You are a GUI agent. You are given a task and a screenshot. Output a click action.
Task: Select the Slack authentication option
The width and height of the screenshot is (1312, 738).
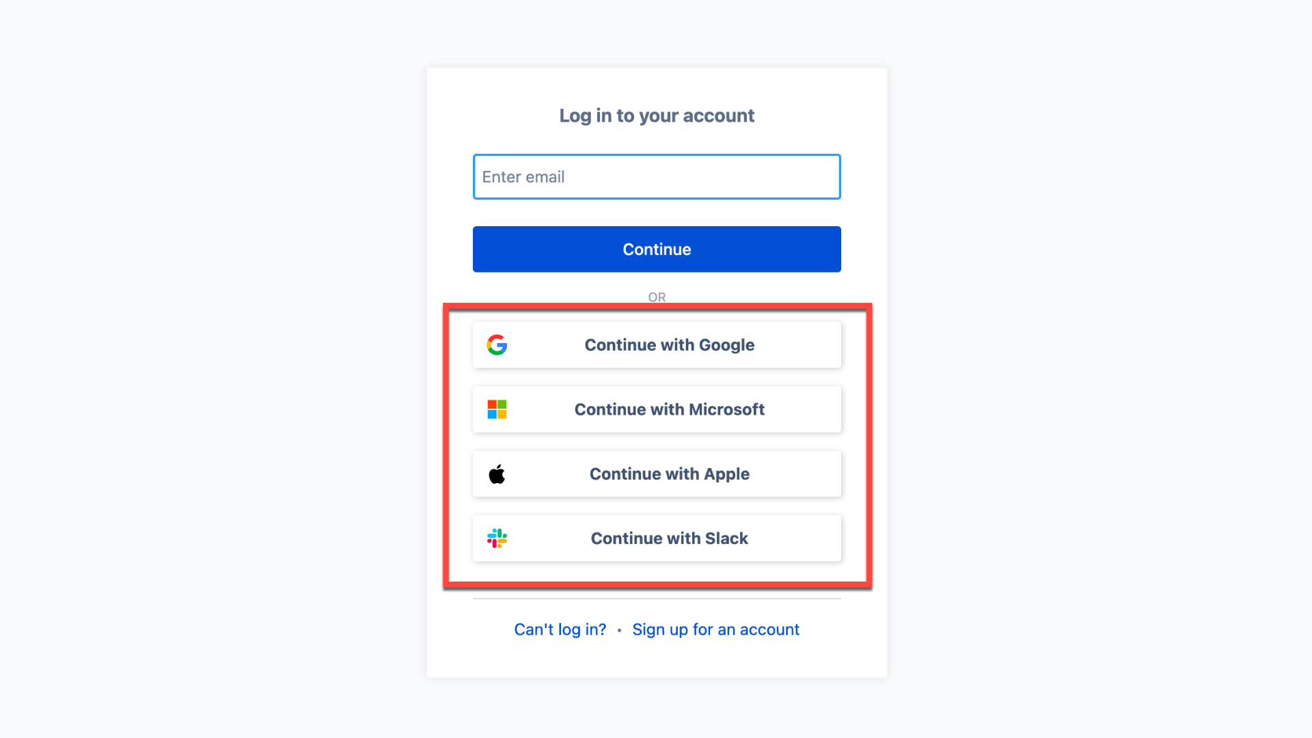coord(656,539)
